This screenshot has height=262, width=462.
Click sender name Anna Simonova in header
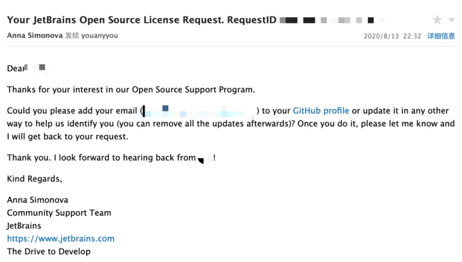click(x=35, y=36)
